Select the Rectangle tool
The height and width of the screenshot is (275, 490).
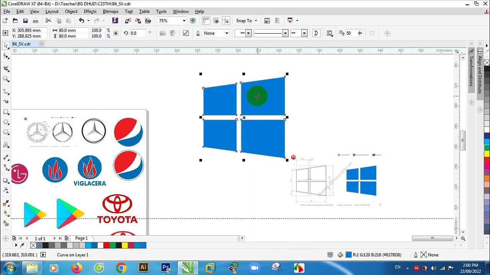(6, 112)
